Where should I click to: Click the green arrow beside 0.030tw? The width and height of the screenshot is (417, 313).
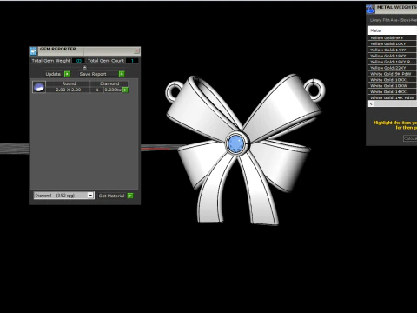(125, 90)
